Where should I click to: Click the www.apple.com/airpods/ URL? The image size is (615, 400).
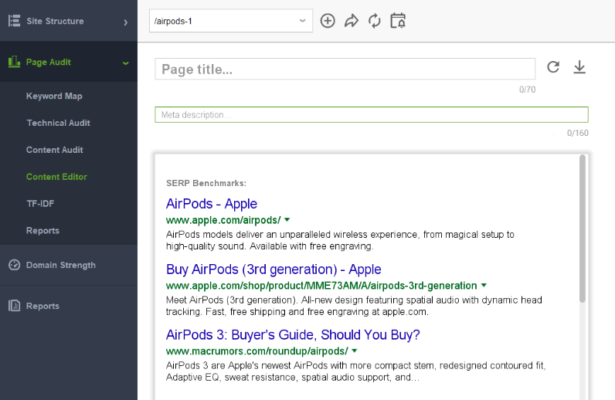(x=223, y=220)
